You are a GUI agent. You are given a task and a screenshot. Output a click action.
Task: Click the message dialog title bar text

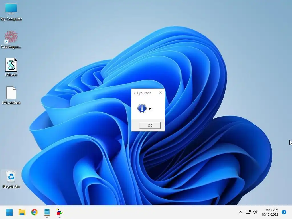coord(142,93)
